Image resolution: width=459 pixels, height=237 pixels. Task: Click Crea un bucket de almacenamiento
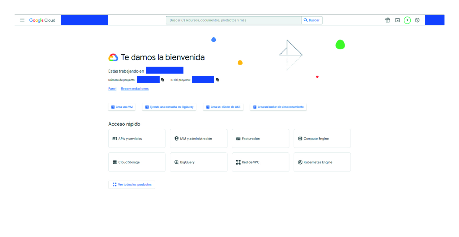click(278, 107)
